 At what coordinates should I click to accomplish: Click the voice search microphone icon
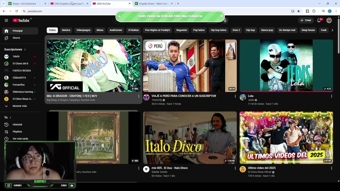pyautogui.click(x=225, y=20)
